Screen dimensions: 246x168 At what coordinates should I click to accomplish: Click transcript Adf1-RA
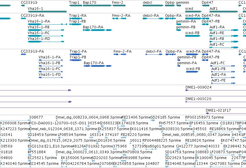[x=217, y=27]
